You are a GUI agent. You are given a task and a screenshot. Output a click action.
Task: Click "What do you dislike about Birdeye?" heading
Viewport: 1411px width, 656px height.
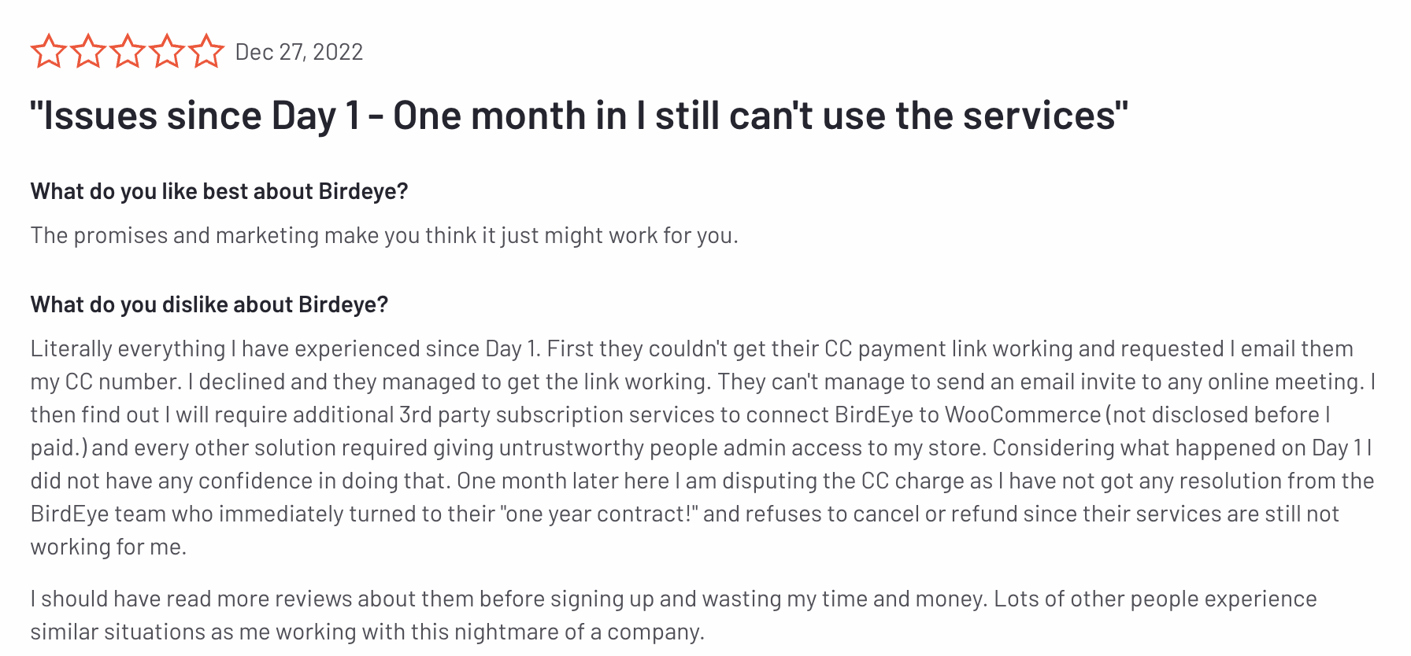[x=209, y=304]
